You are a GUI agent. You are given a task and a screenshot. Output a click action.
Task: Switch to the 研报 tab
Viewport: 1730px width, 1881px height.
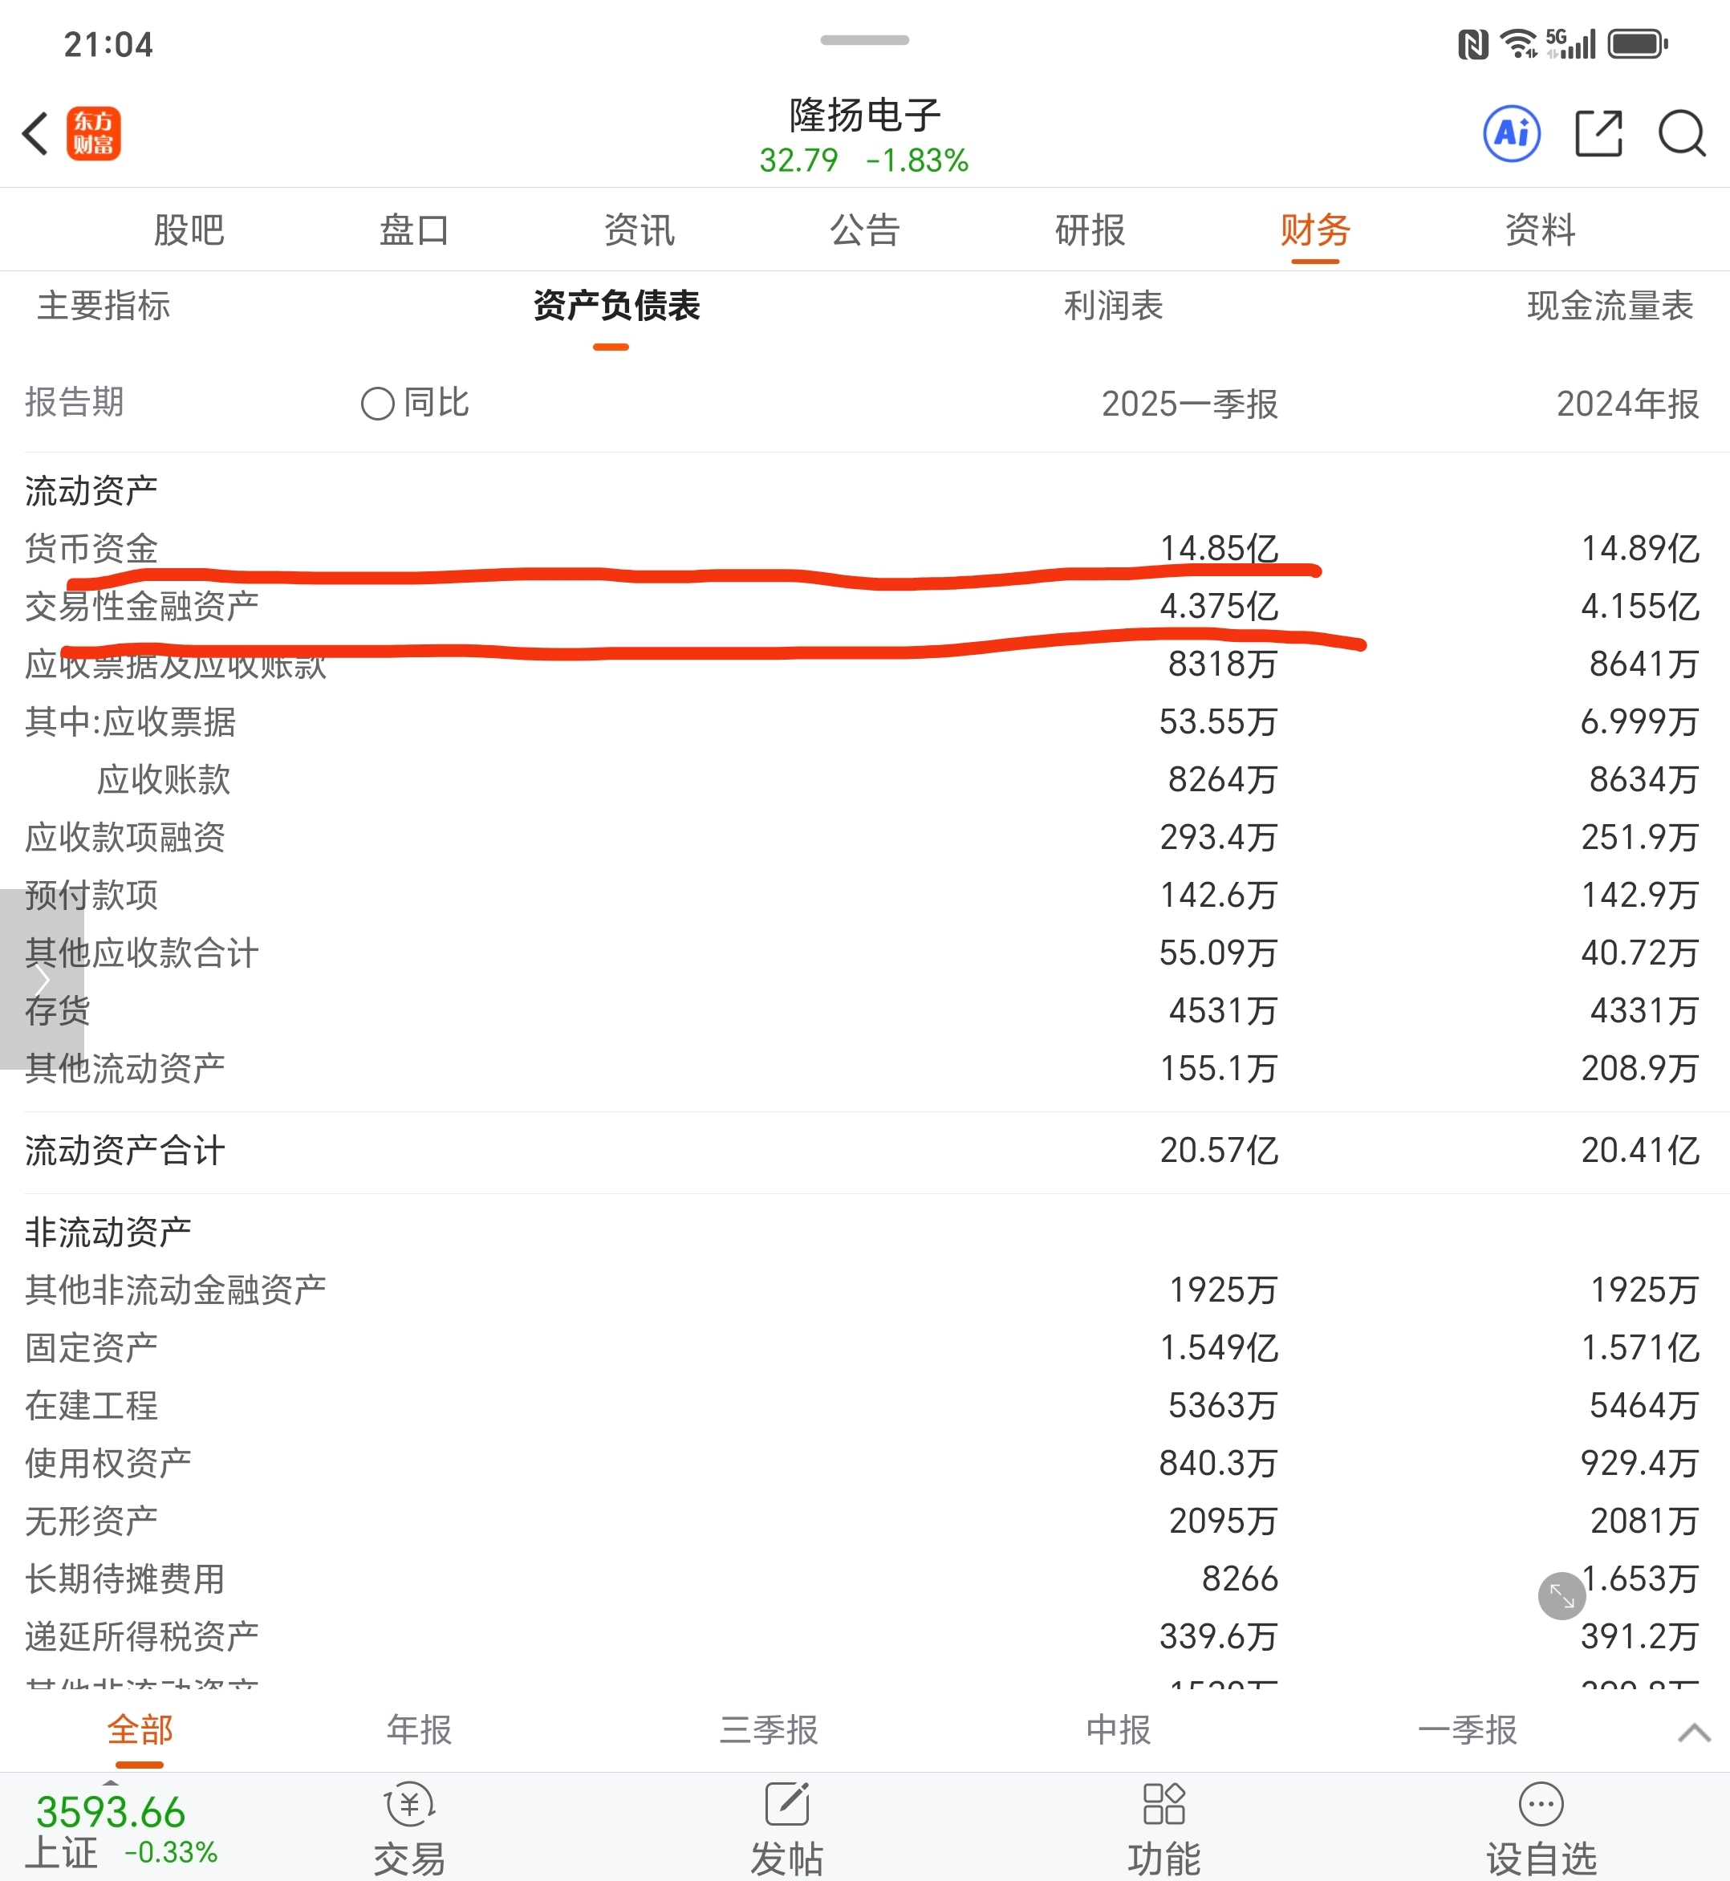point(1090,230)
